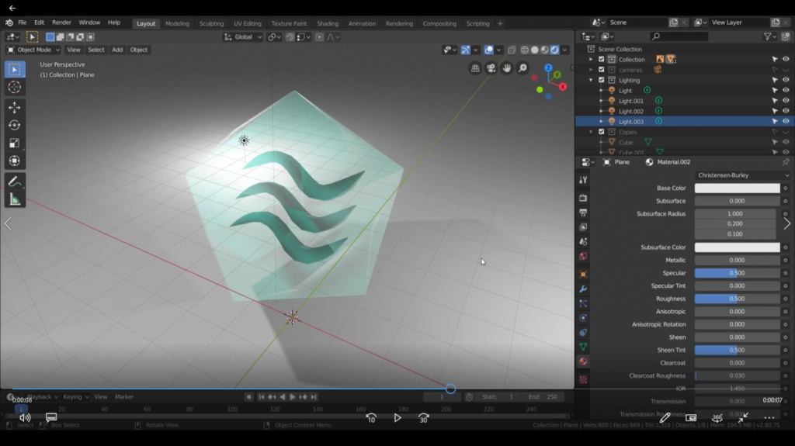
Task: Hide Light.003 with its eye icon
Action: pos(786,122)
